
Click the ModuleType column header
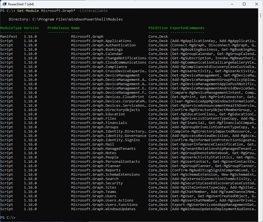click(11, 28)
